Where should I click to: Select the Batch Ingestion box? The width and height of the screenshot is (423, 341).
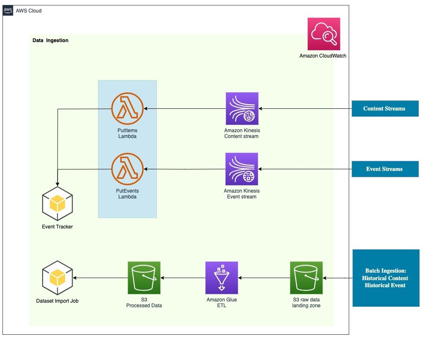pos(386,278)
